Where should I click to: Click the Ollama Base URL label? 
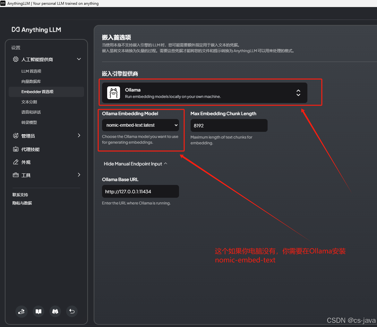(120, 179)
